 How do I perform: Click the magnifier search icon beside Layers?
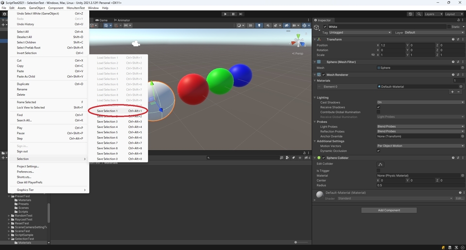coord(419,14)
